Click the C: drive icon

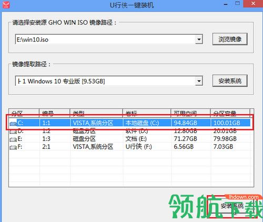[x=13, y=124]
